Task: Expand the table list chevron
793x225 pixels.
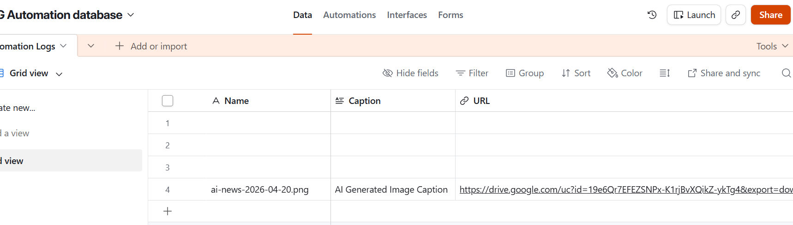Action: point(91,46)
